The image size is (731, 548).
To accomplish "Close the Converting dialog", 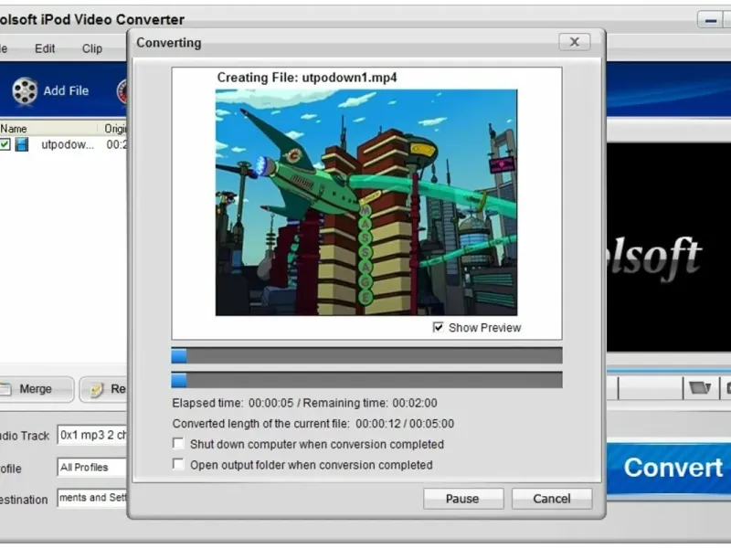I will [575, 42].
